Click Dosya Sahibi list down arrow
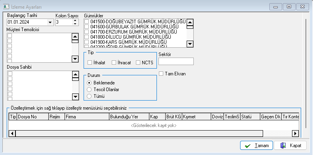Image resolution: width=313 pixels, height=155 pixels. [x=75, y=97]
